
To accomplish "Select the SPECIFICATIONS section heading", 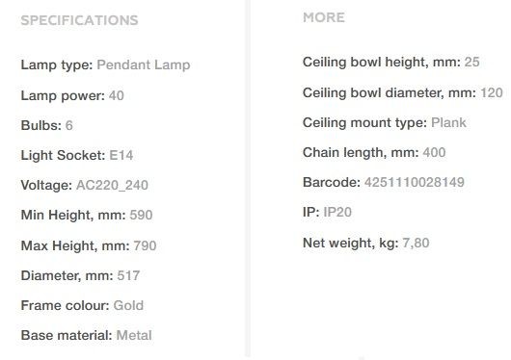I will tap(79, 20).
